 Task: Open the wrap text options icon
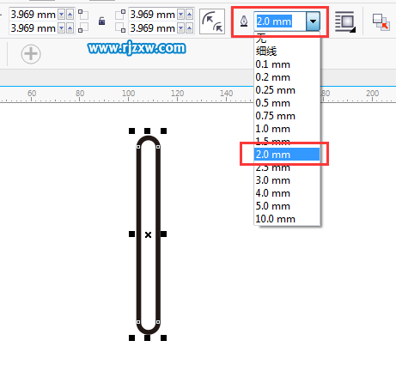pyautogui.click(x=345, y=21)
